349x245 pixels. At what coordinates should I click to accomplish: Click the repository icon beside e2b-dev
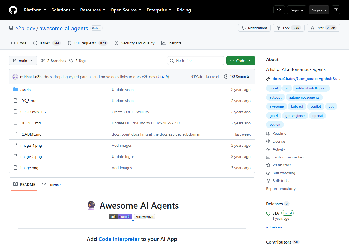pos(11,28)
